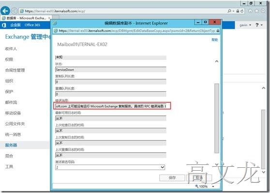Click the lock security icon in main address bar
Image resolution: width=270 pixels, height=193 pixels.
pyautogui.click(x=238, y=11)
